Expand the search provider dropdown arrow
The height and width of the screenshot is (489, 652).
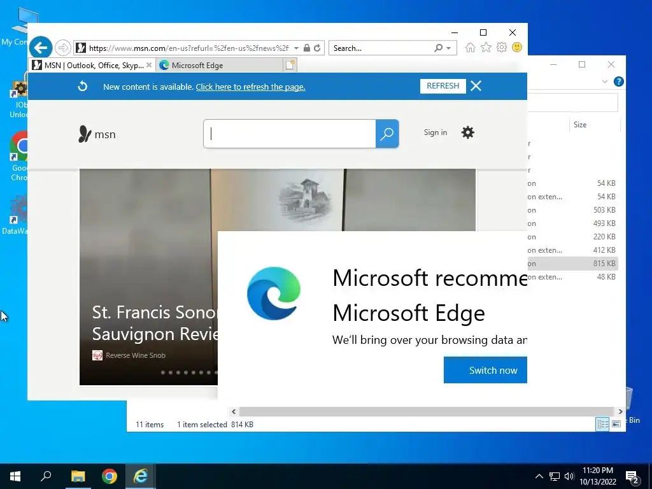[449, 48]
